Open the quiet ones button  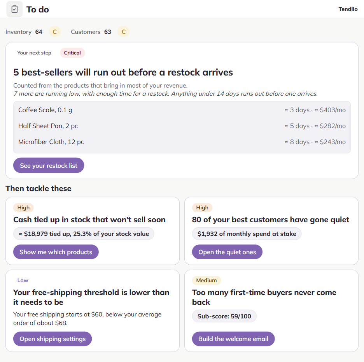click(x=227, y=252)
